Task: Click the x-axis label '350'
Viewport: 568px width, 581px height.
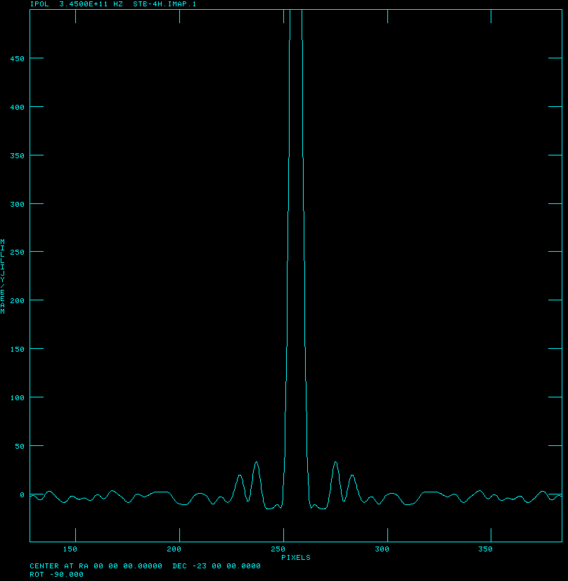Action: tap(486, 549)
